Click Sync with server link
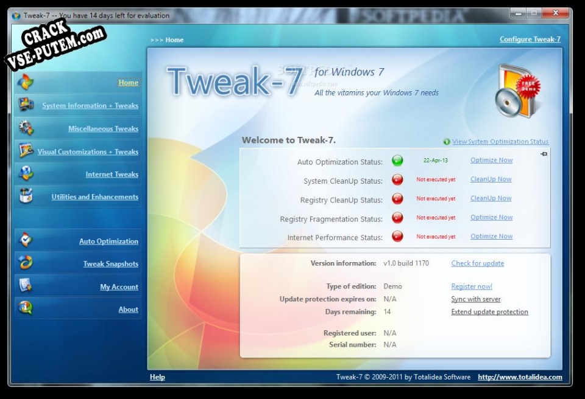The height and width of the screenshot is (399, 585). pos(476,299)
